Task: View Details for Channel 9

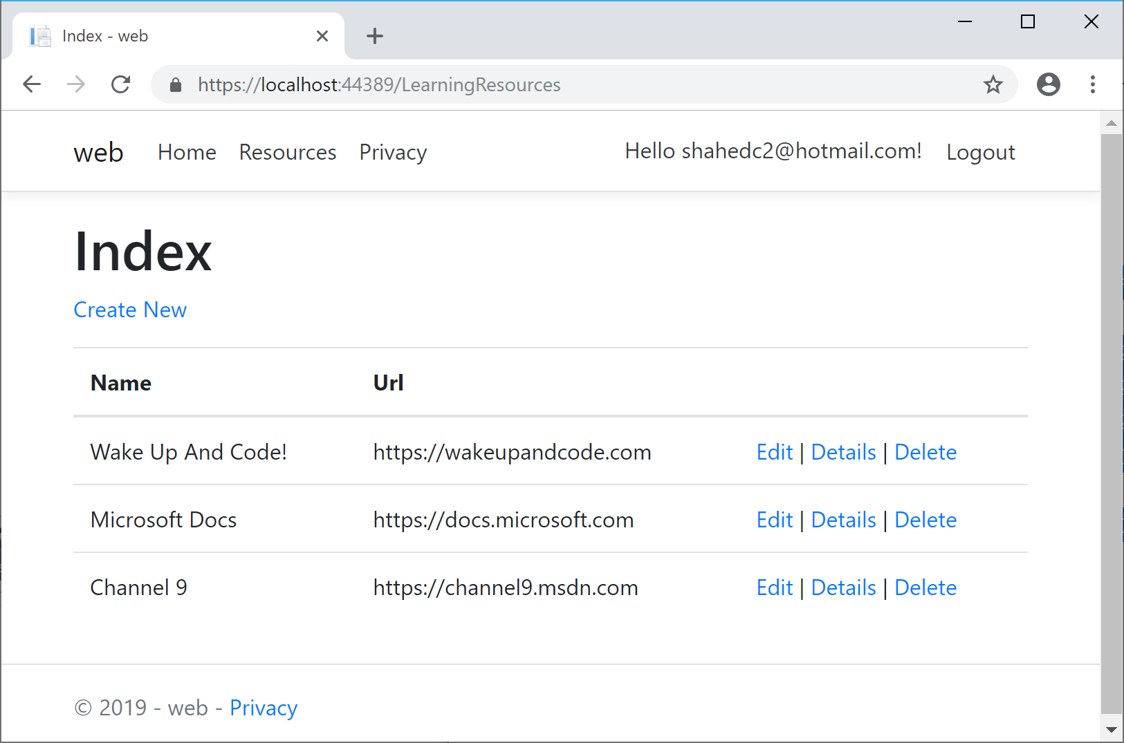Action: click(844, 587)
